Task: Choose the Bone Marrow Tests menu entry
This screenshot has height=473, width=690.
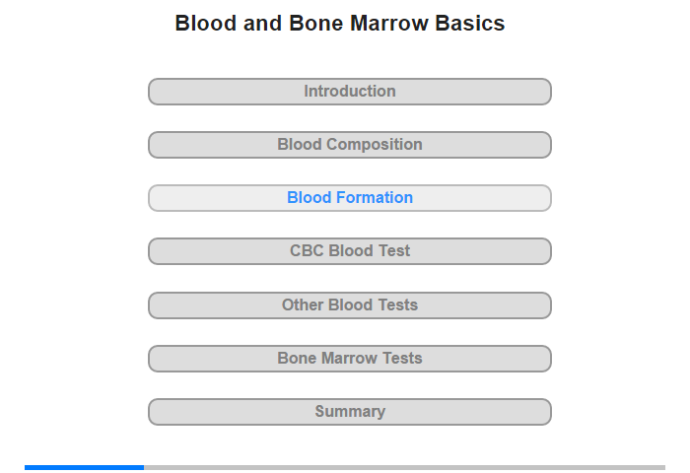Action: click(x=350, y=359)
